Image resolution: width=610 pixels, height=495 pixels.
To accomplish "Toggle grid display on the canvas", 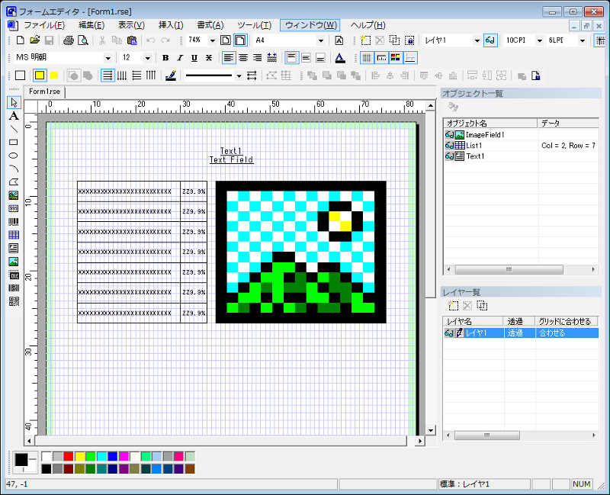I will click(367, 58).
